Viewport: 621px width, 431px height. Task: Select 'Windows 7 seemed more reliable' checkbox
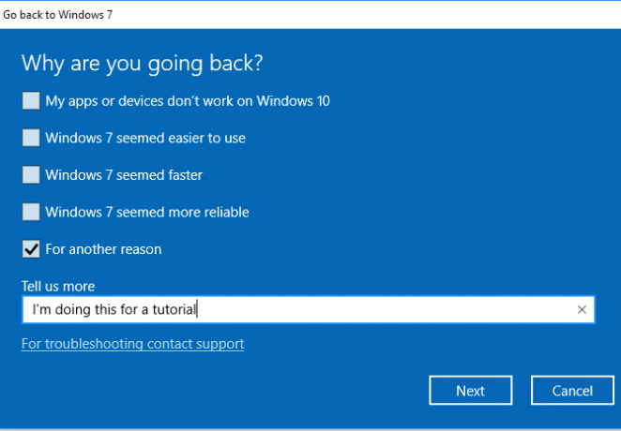pos(31,212)
